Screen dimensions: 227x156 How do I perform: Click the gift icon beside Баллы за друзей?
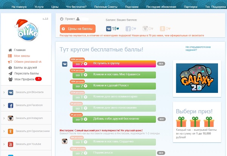click(x=10, y=68)
